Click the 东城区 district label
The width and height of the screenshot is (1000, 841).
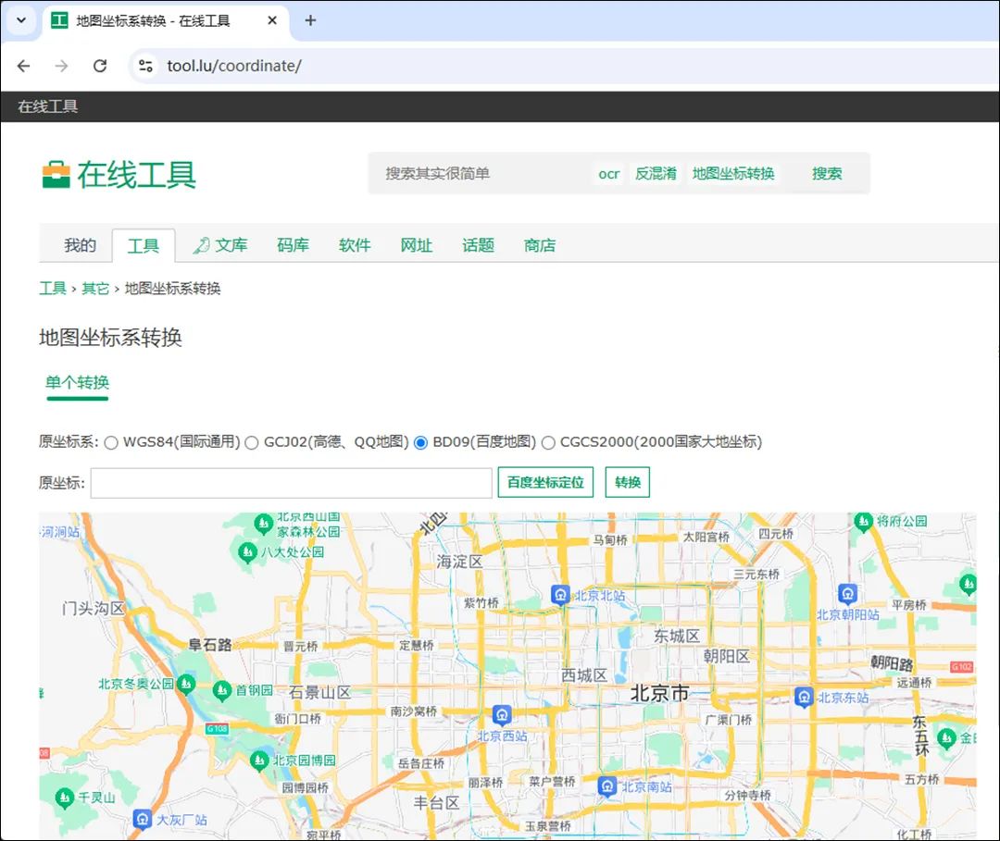(677, 636)
